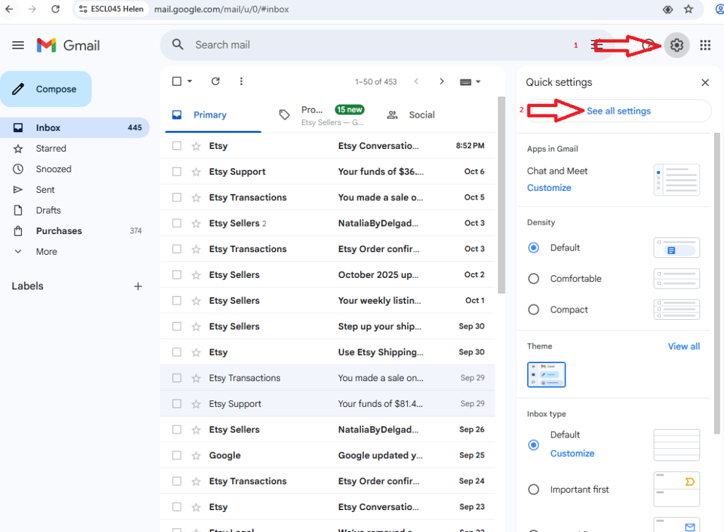Close the Quick settings panel
The height and width of the screenshot is (532, 724).
coord(705,82)
